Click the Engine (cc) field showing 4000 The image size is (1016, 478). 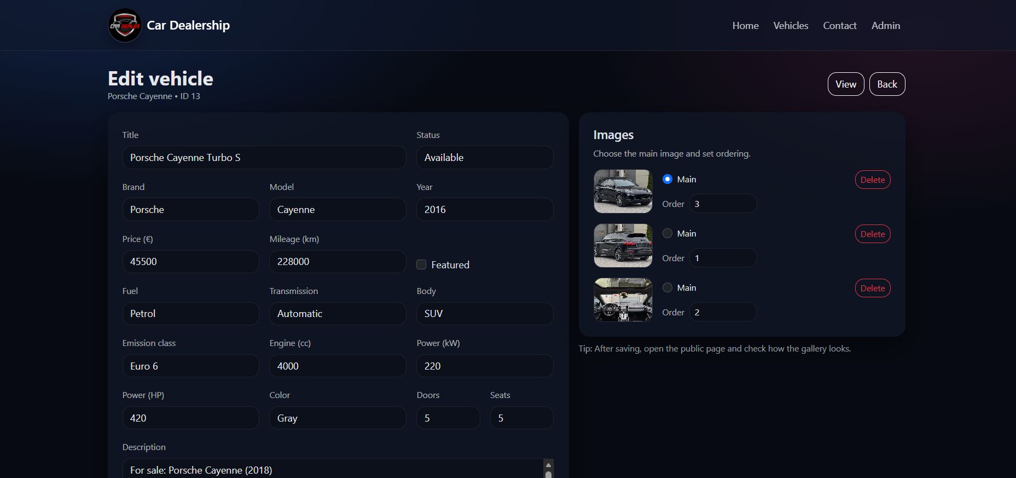click(338, 366)
